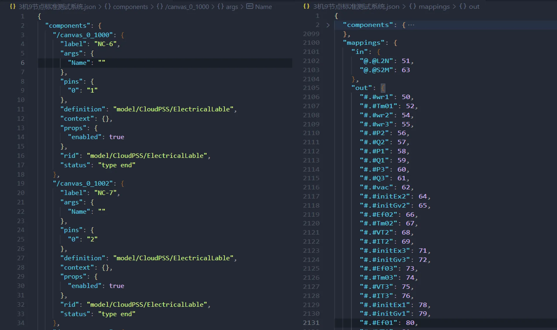The width and height of the screenshot is (557, 330).
Task: Click the braces file icon in right breadcrumb
Action: click(306, 6)
